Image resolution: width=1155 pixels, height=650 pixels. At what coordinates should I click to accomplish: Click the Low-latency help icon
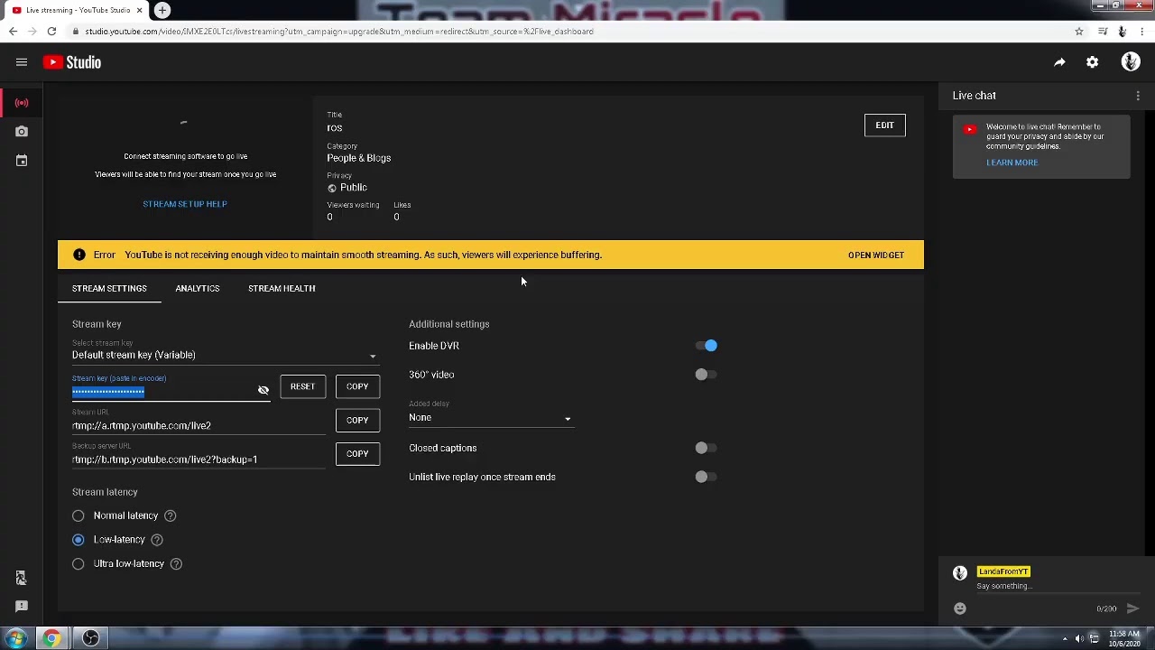tap(156, 540)
